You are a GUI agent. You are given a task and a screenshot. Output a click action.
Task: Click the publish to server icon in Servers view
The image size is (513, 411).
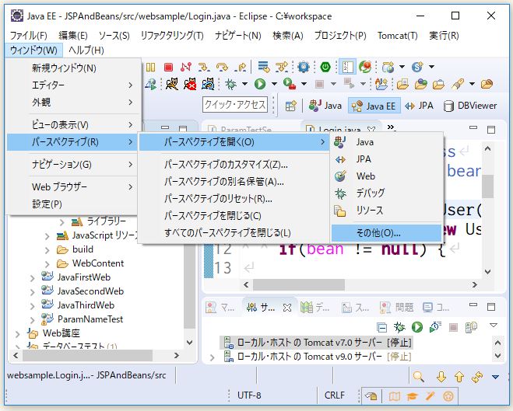point(471,327)
